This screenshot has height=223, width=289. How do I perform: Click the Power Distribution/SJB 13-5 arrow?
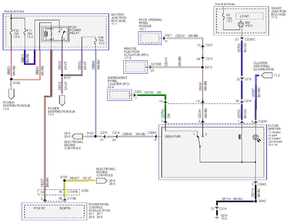click(x=11, y=94)
